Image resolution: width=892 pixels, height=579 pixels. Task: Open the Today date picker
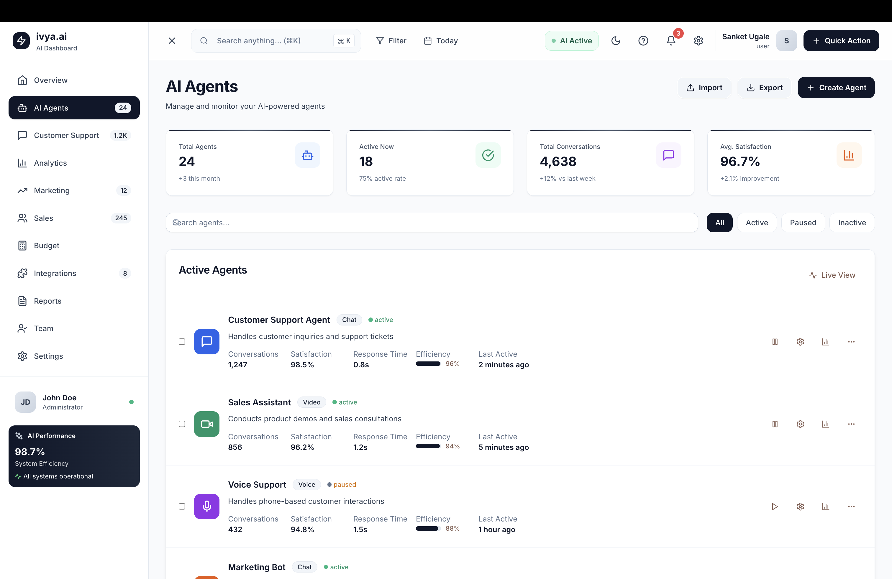coord(441,40)
